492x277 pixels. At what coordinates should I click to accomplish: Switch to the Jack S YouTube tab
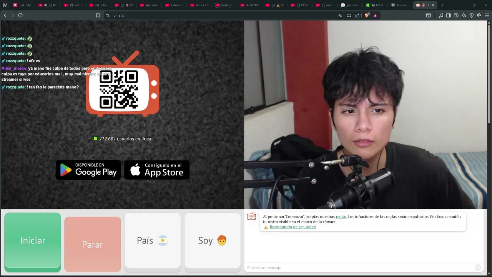(x=73, y=5)
